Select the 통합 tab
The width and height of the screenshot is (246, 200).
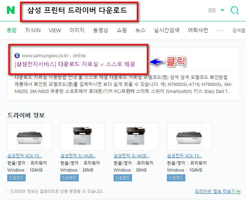[x=12, y=30]
